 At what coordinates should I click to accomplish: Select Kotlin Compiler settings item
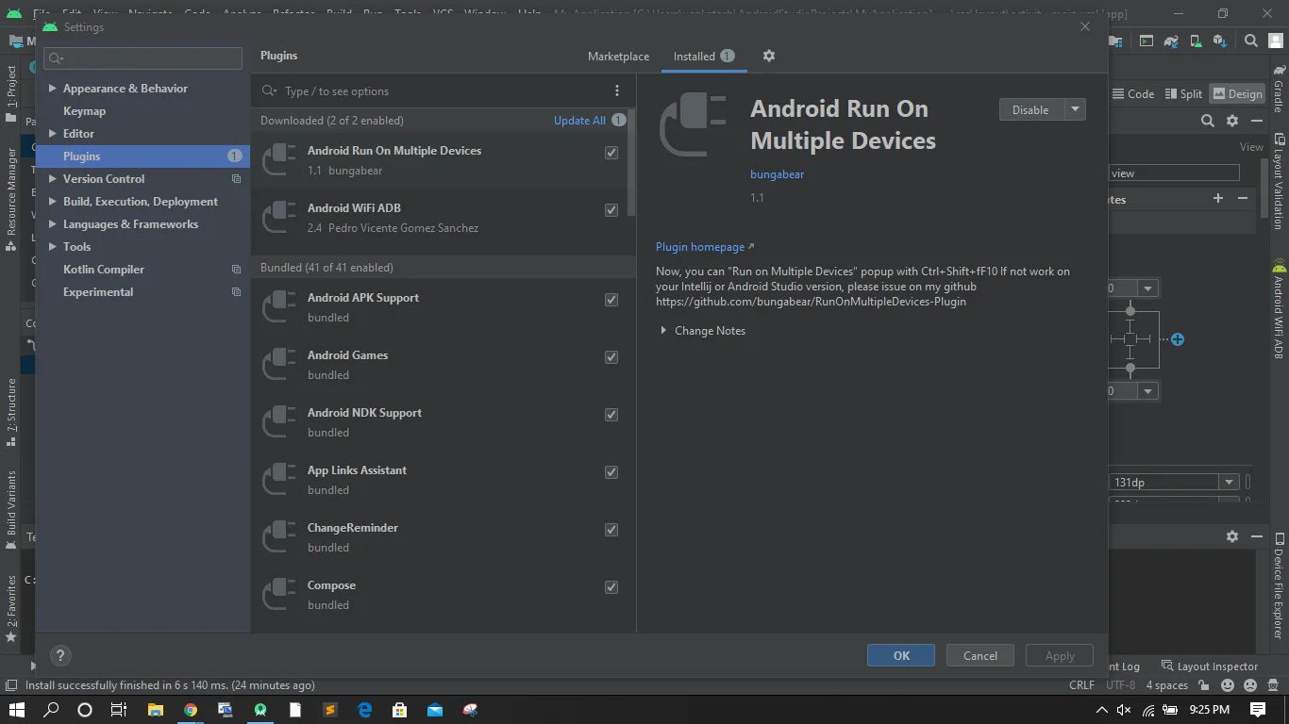tap(104, 270)
